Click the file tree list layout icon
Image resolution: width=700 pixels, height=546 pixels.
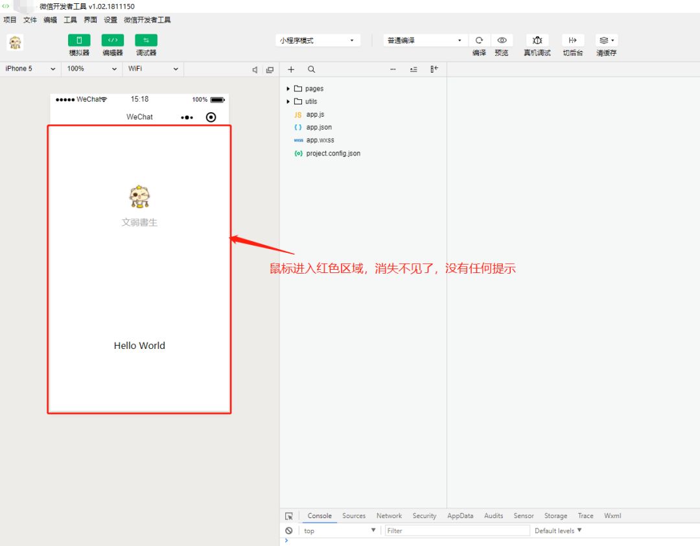click(x=414, y=69)
